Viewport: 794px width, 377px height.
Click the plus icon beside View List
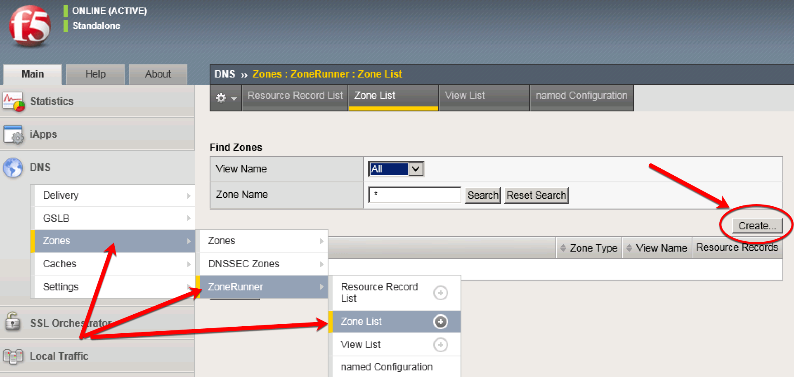[441, 344]
